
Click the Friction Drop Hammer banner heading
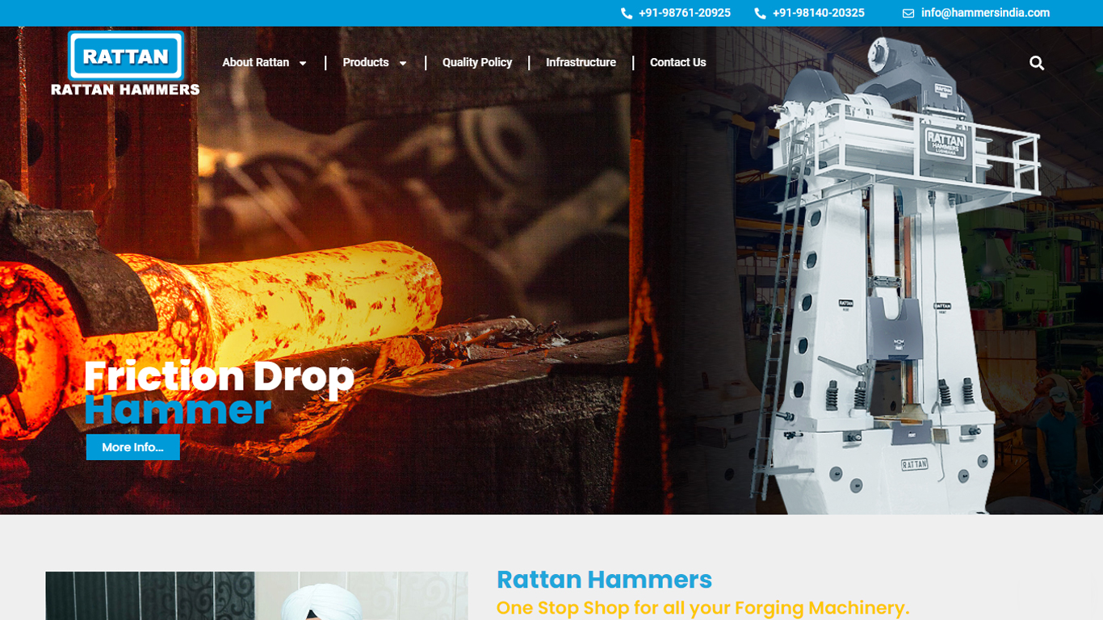point(219,392)
